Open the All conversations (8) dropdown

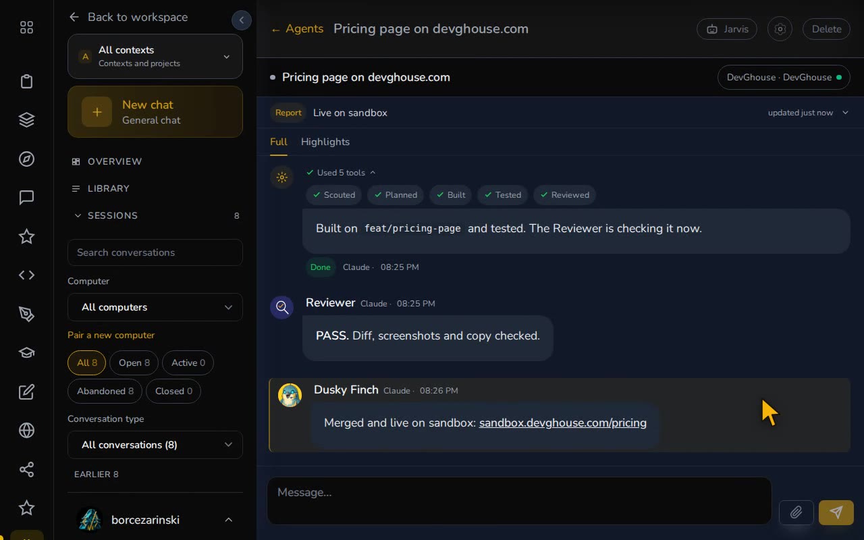click(155, 445)
